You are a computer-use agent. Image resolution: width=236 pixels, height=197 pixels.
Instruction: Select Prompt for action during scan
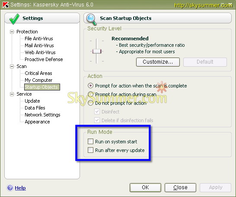click(x=91, y=94)
